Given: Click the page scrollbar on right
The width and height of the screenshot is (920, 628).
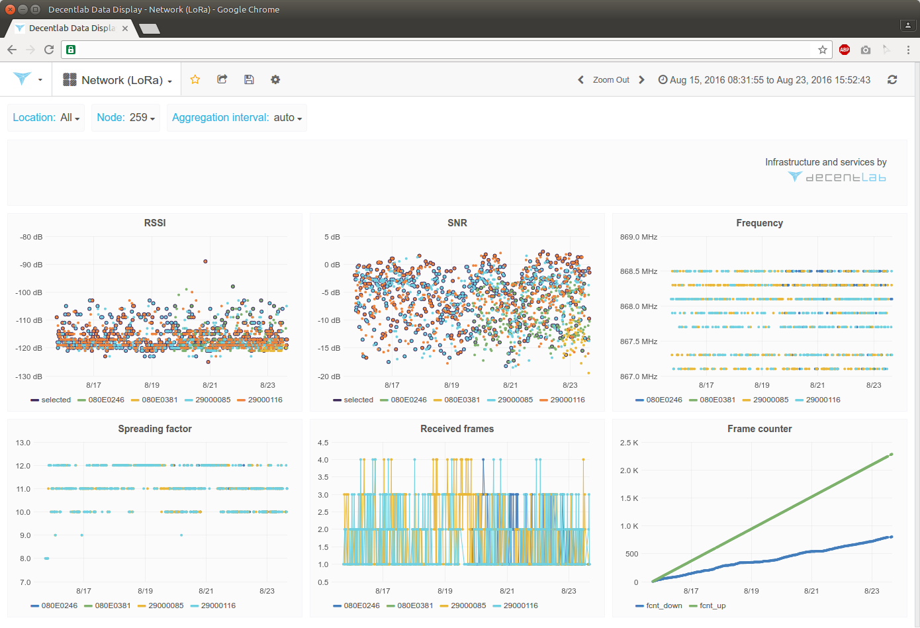Looking at the screenshot, I should 917,345.
